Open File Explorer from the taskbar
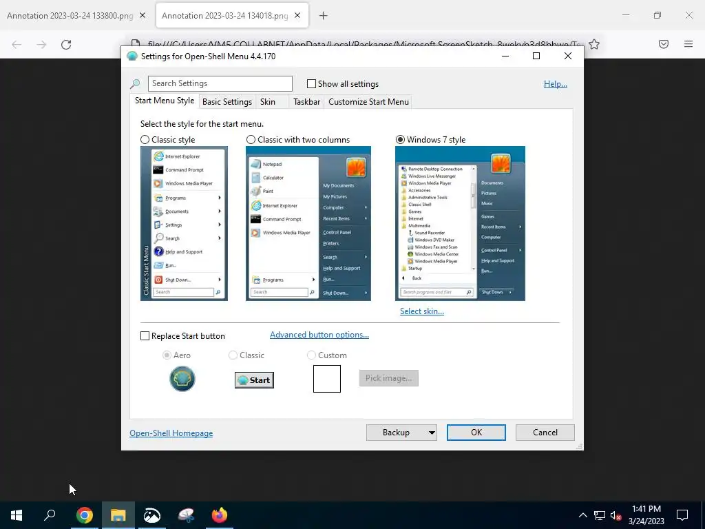 (x=118, y=515)
